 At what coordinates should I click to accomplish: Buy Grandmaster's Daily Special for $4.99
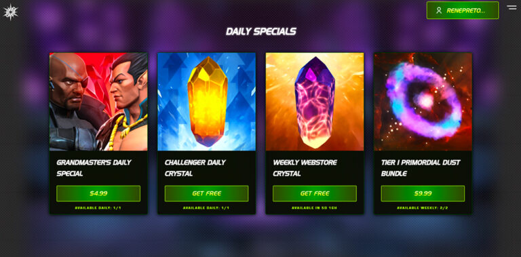click(98, 193)
